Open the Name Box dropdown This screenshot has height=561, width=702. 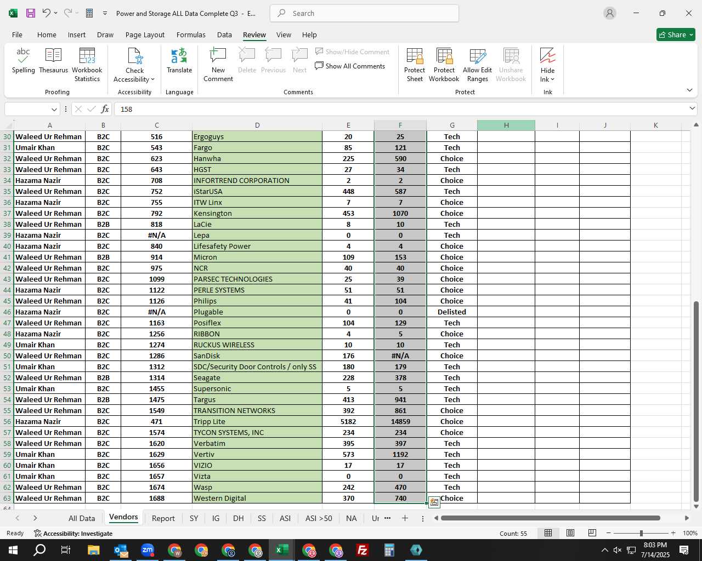[x=54, y=109]
